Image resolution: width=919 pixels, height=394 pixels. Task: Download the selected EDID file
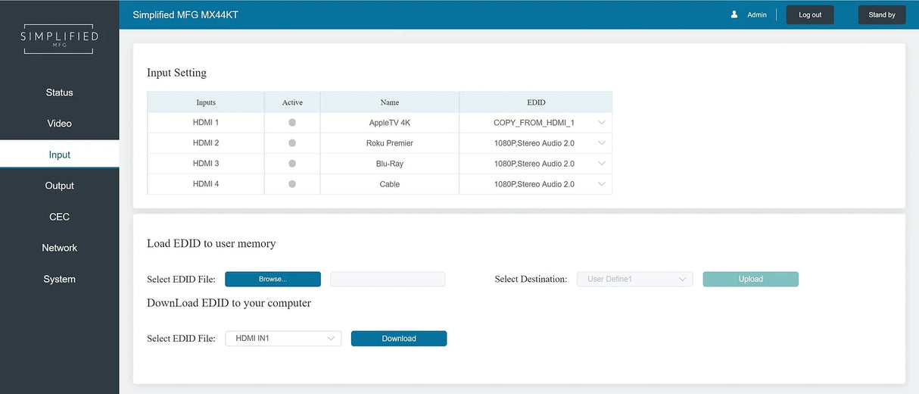(399, 339)
